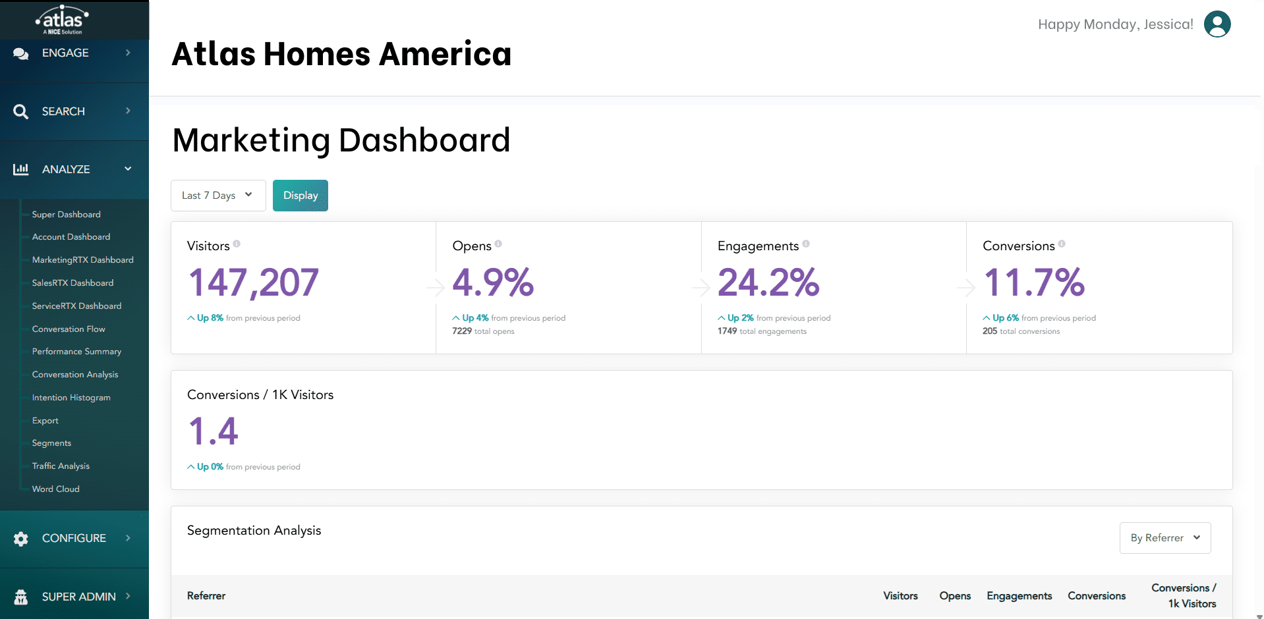Click the ENGAGE menu label
Viewport: 1264px width, 619px height.
tap(65, 53)
